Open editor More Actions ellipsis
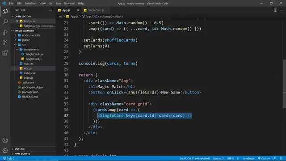Image resolution: width=286 pixels, height=161 pixels. 281,10
